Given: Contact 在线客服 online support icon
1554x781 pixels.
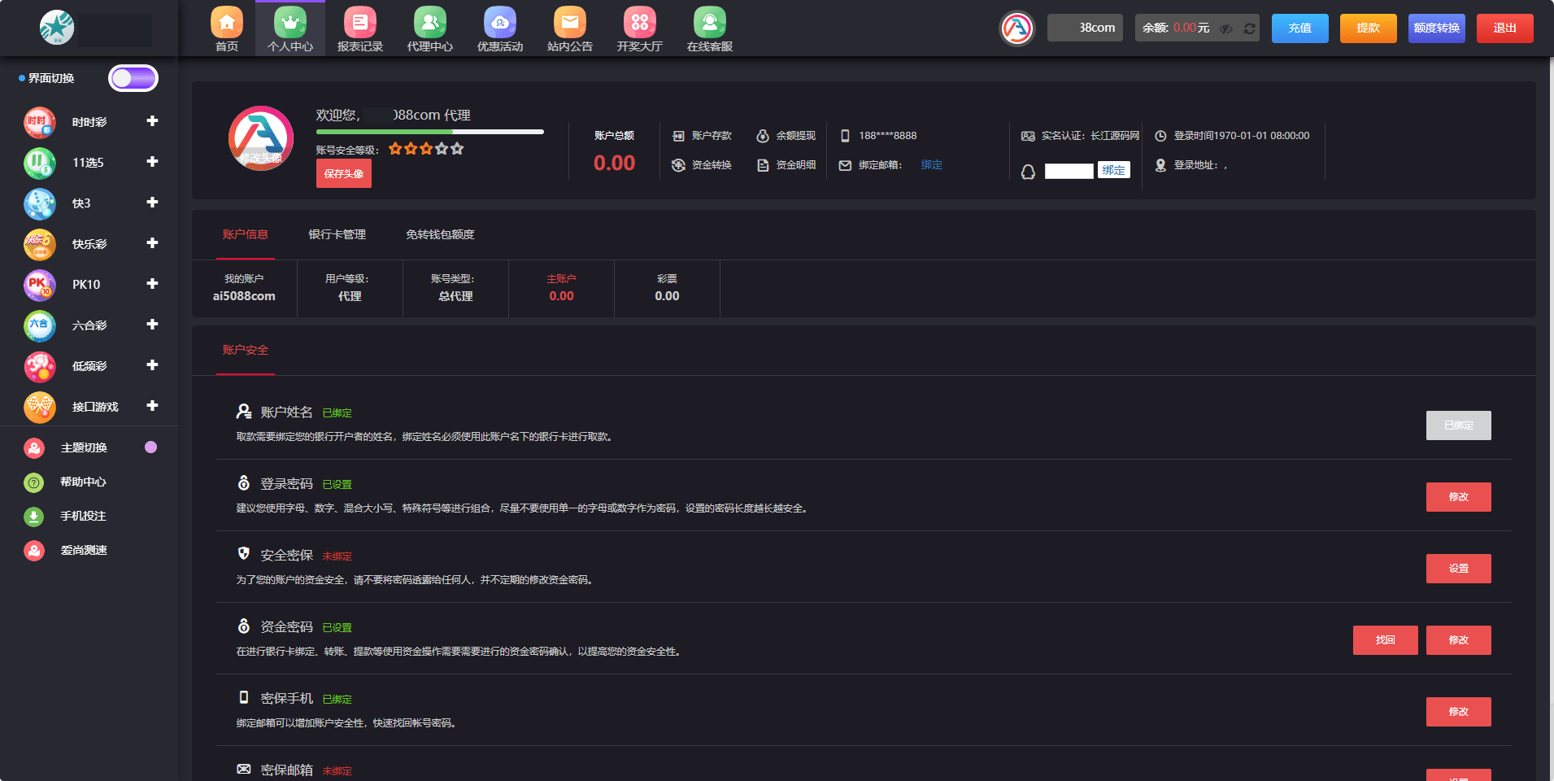Looking at the screenshot, I should tap(710, 23).
